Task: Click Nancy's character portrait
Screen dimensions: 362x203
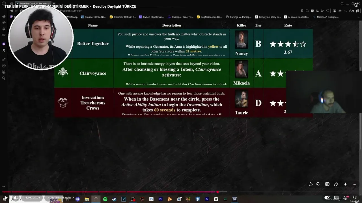Action: (242, 40)
